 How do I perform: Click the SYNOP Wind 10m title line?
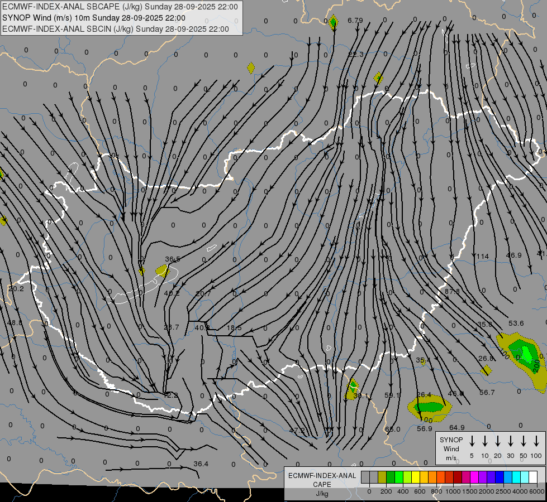[94, 18]
